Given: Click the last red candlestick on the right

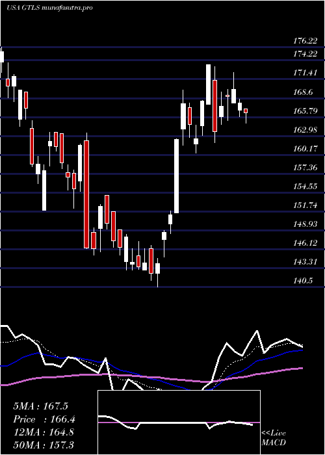Looking at the screenshot, I should click(x=246, y=111).
